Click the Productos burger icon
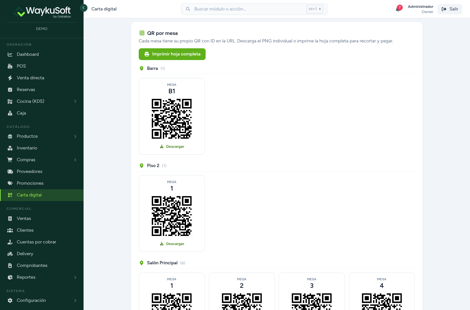This screenshot has height=310, width=470. 10,136
